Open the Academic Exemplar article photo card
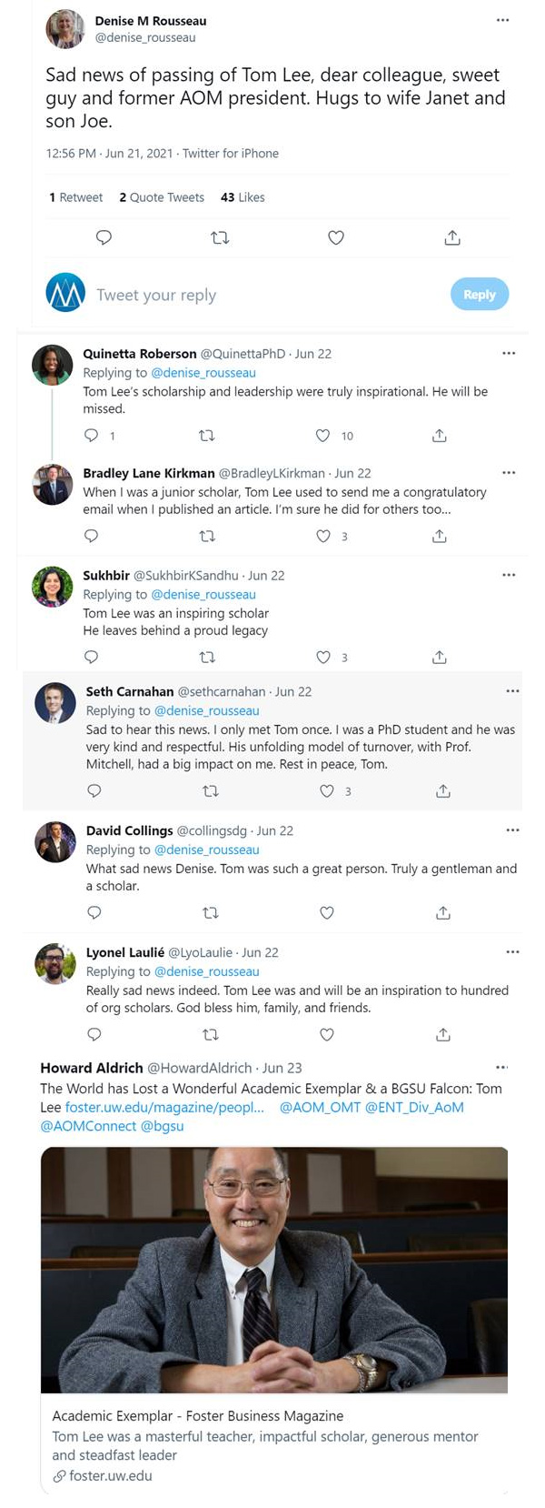This screenshot has width=545, height=1508. (x=274, y=1270)
